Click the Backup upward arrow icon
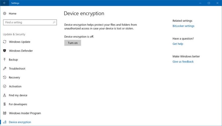Viewport: 222px width, 126px height. [5, 60]
